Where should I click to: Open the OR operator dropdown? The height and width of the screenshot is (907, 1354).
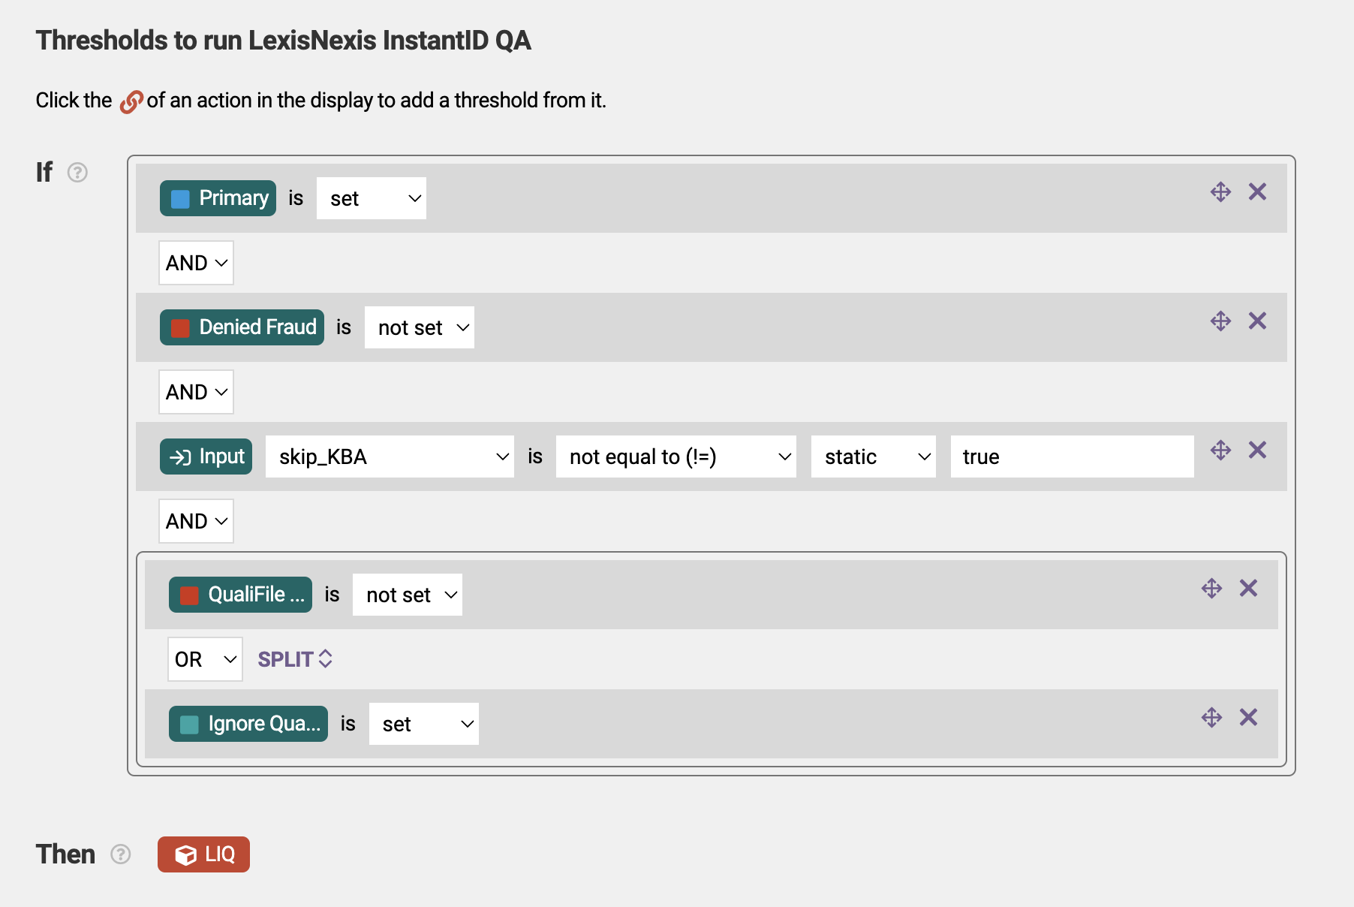pos(205,659)
